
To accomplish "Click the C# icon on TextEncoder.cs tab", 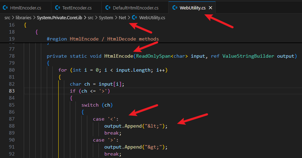I will coord(57,8).
